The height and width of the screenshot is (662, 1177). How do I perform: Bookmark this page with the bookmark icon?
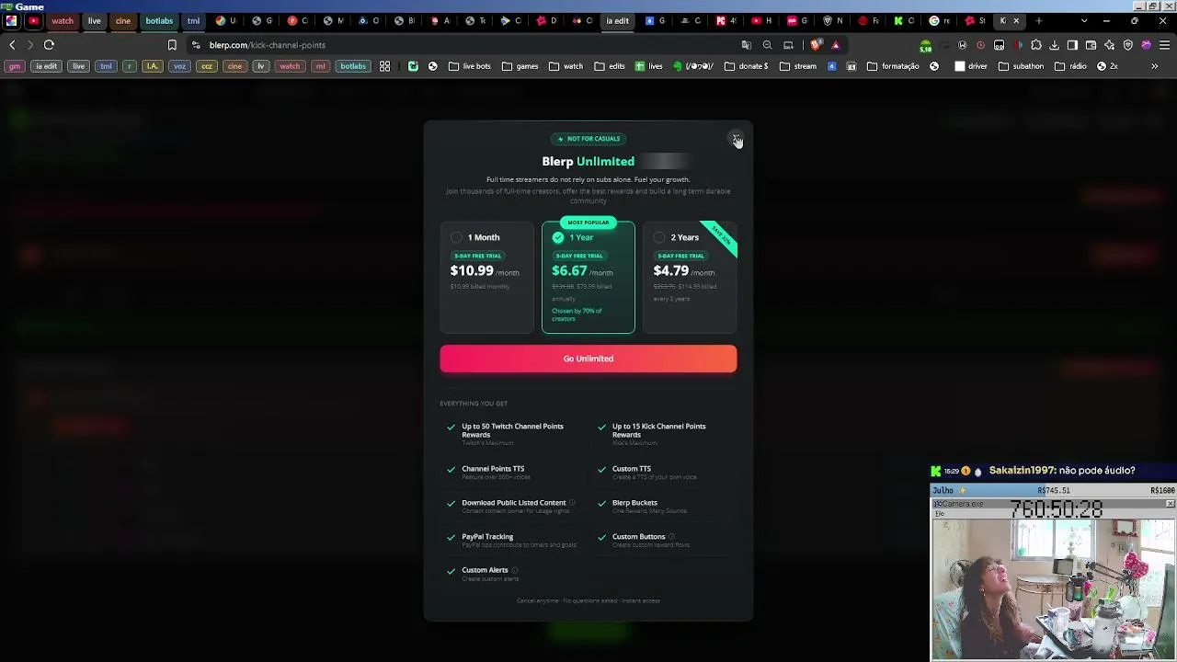pyautogui.click(x=172, y=45)
